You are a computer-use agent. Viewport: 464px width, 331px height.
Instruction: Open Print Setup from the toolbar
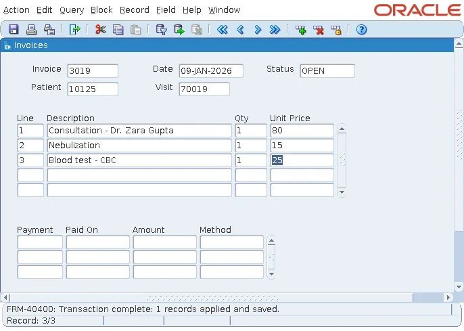(49, 30)
